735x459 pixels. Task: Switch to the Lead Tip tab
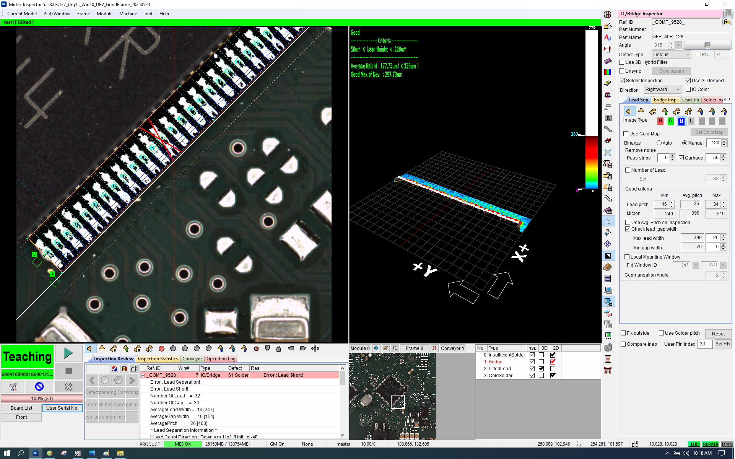point(691,100)
